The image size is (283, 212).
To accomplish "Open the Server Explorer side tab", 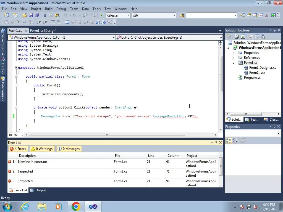I will tap(3, 42).
